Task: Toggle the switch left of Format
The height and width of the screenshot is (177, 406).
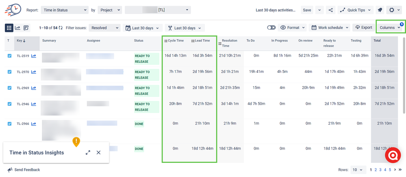Action: point(271,28)
